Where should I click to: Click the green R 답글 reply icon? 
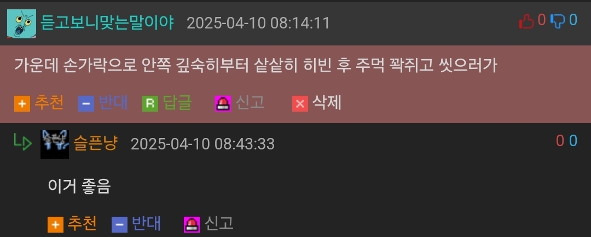coord(150,103)
